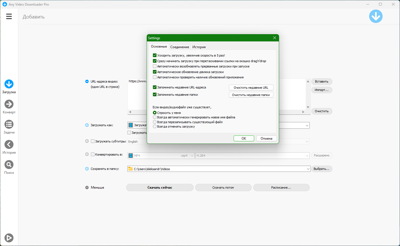Toggle Автоматическое обновление движка загрузки
The image size is (400, 246).
point(155,72)
